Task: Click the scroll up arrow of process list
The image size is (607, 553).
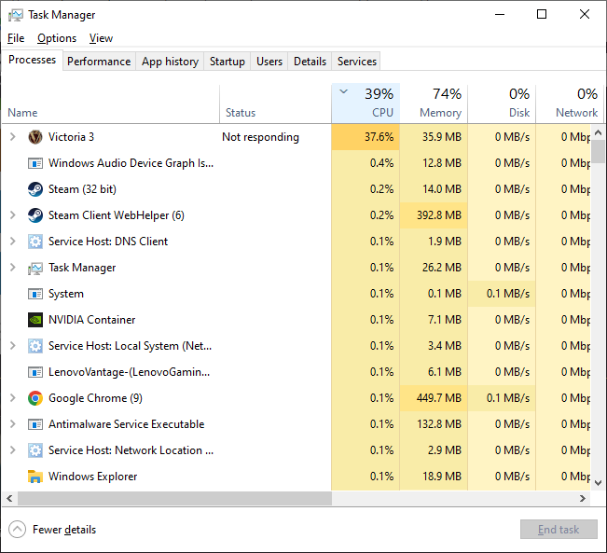Action: pos(598,132)
